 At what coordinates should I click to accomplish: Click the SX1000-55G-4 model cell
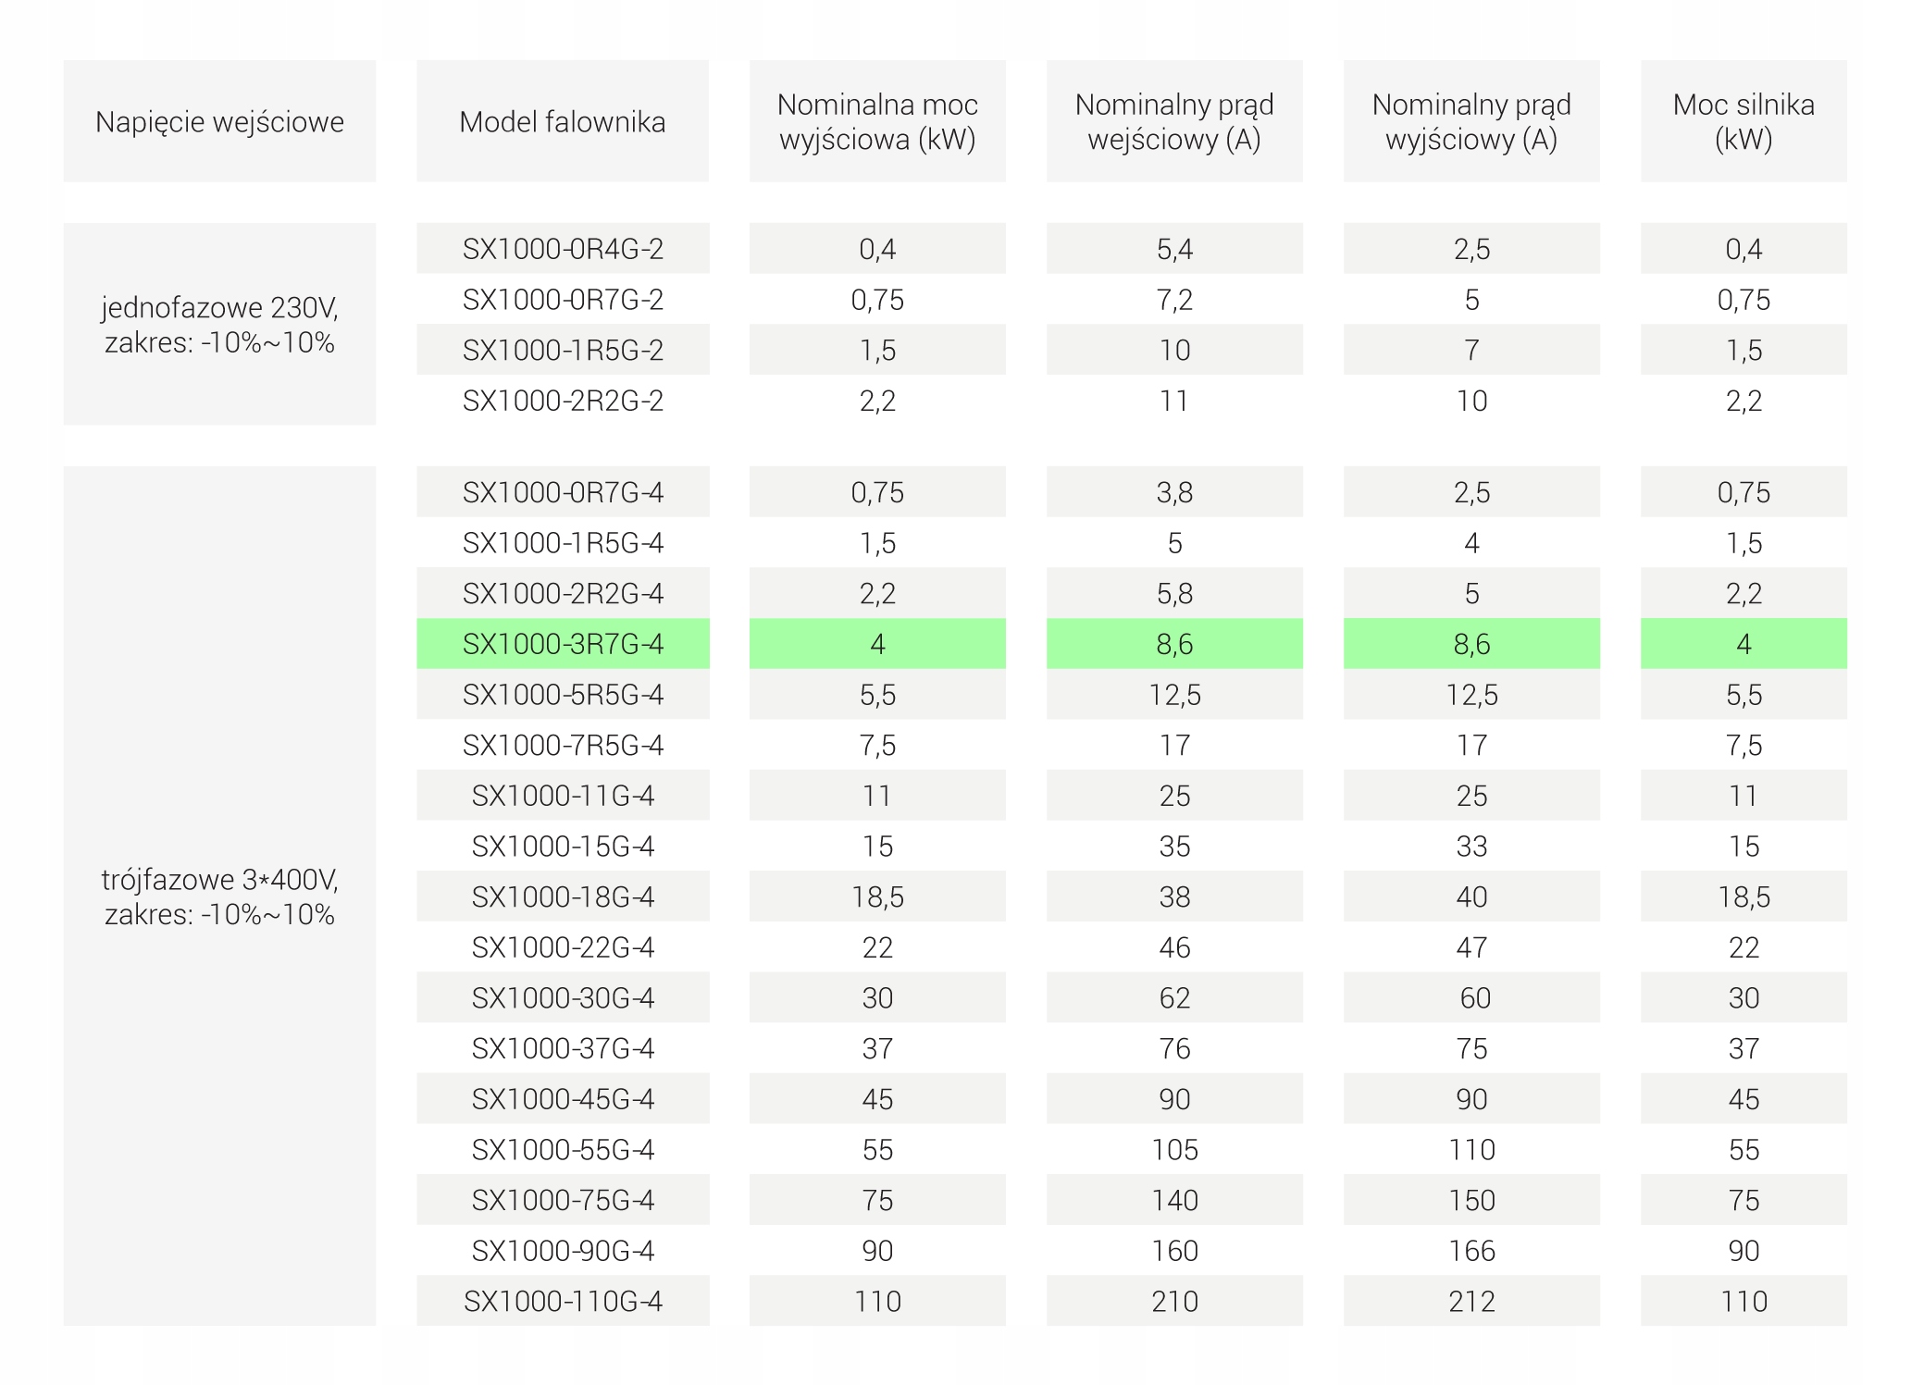pos(563,1149)
